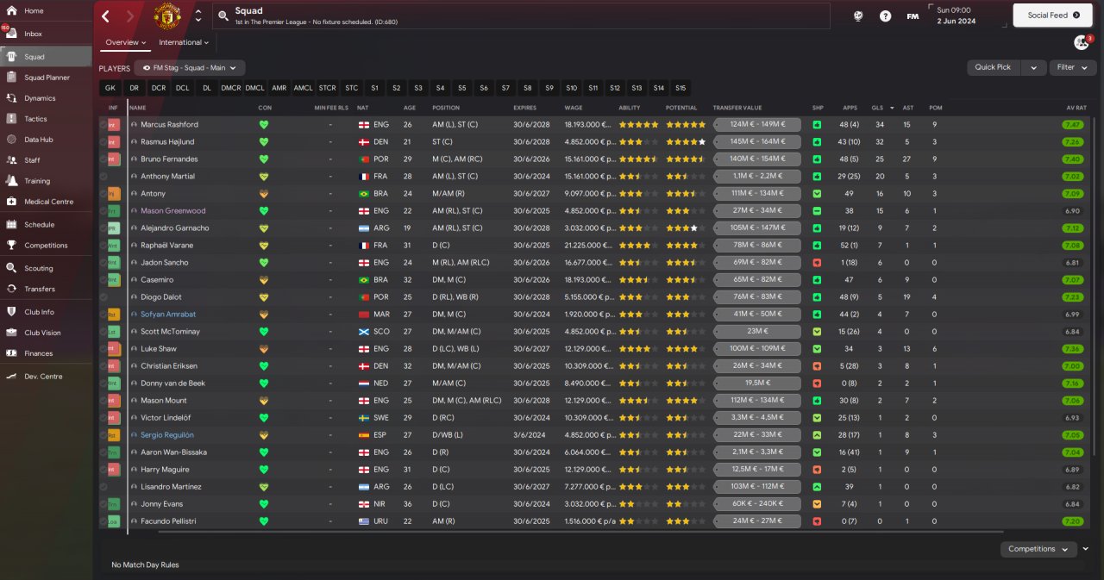Click Scott McTominay's 23M € value bar
Screen dimensions: 1104x580
point(757,332)
